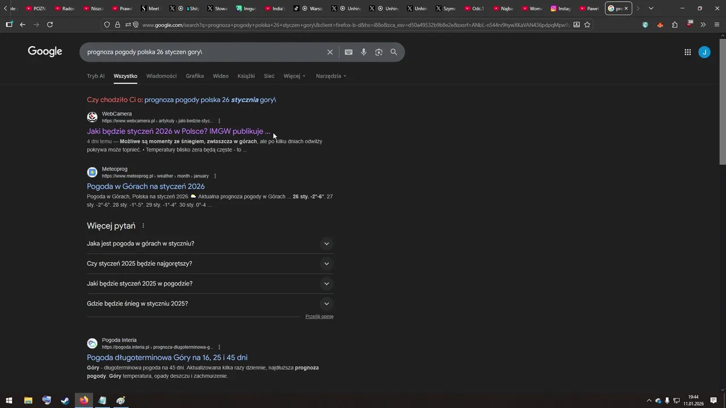Open the info menu next to Więcej pytań
726x408 pixels.
[x=143, y=226]
